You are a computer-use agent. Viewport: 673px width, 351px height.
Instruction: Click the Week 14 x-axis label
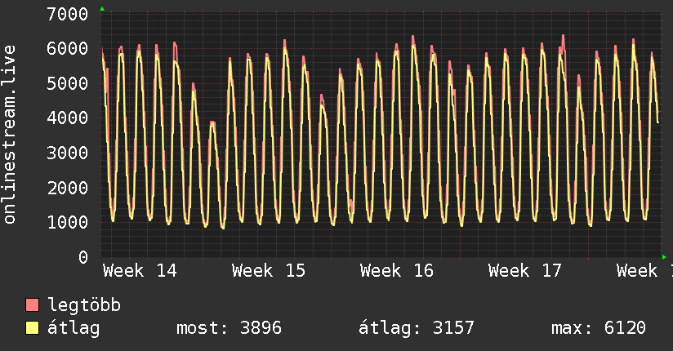point(140,271)
